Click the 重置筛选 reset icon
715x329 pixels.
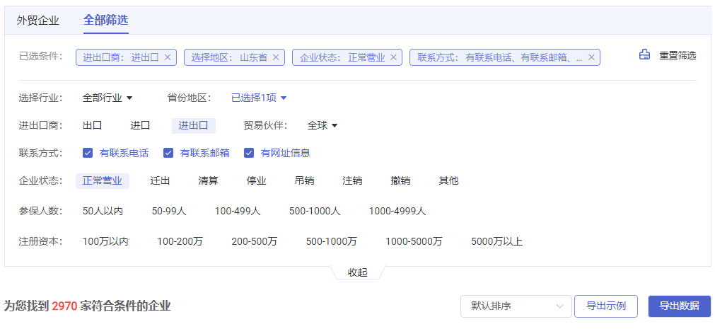[644, 55]
